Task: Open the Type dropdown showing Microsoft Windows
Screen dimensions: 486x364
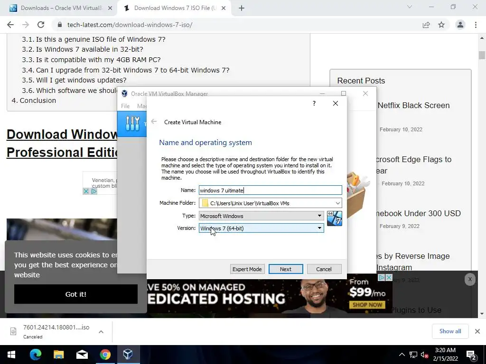Action: point(262,216)
